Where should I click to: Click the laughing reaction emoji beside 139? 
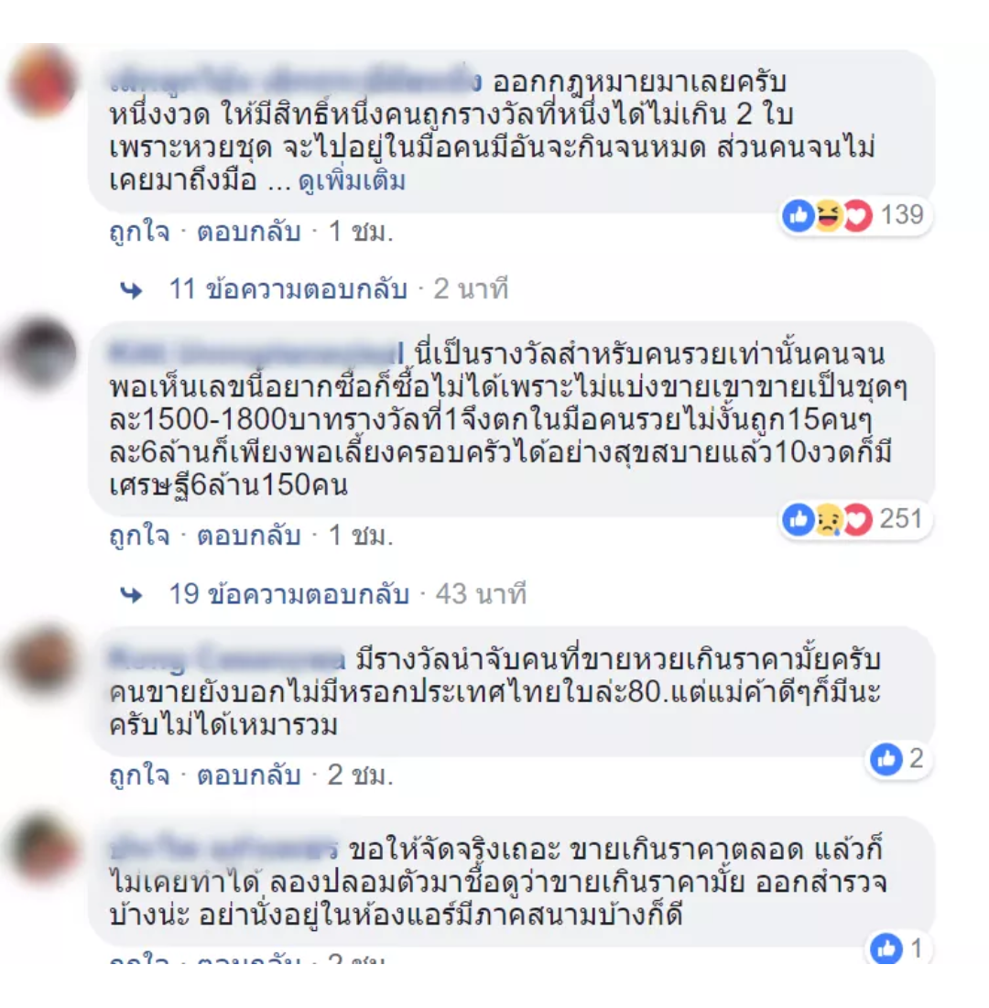click(828, 215)
